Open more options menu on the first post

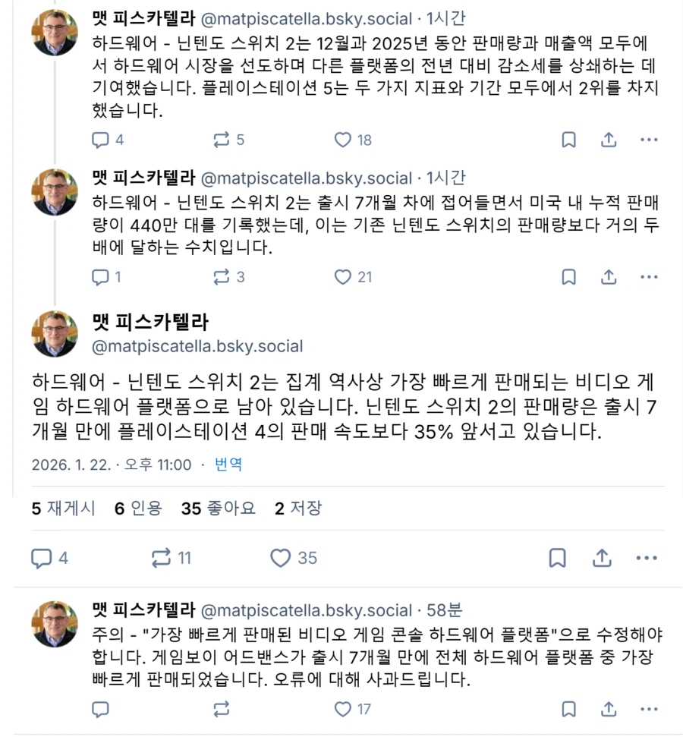[x=647, y=140]
